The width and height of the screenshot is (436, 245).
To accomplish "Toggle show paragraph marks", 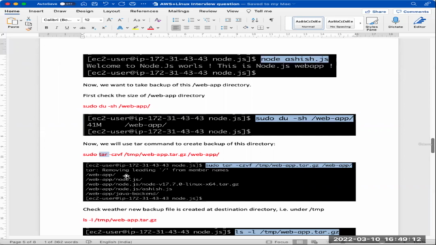I will tap(271, 20).
